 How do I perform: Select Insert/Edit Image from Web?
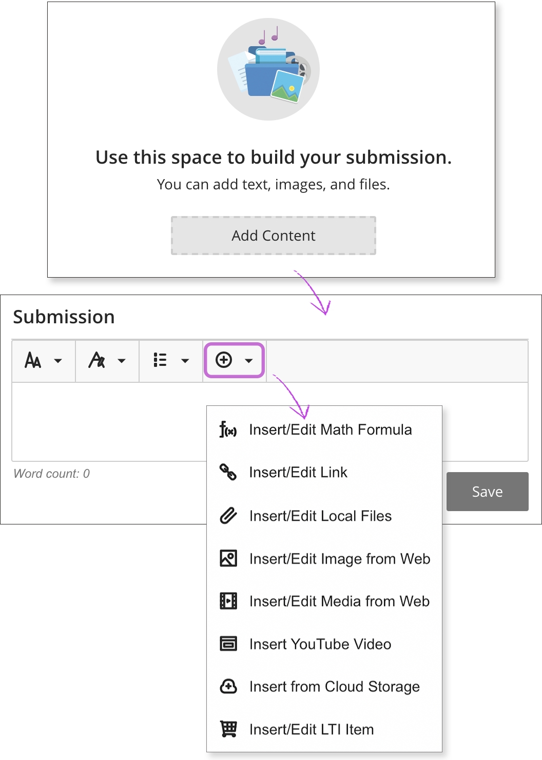(x=339, y=558)
